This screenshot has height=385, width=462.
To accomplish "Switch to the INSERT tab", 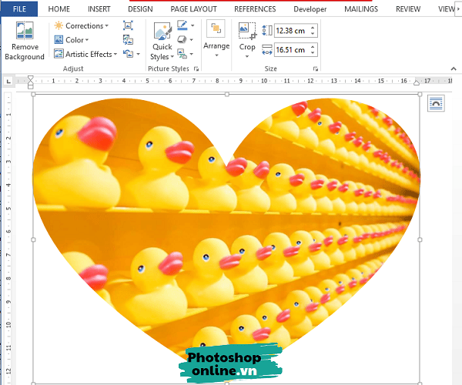I will click(99, 9).
